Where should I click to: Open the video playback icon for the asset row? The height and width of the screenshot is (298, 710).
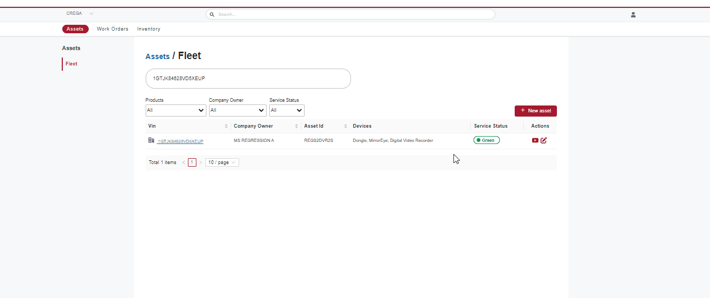(x=535, y=140)
